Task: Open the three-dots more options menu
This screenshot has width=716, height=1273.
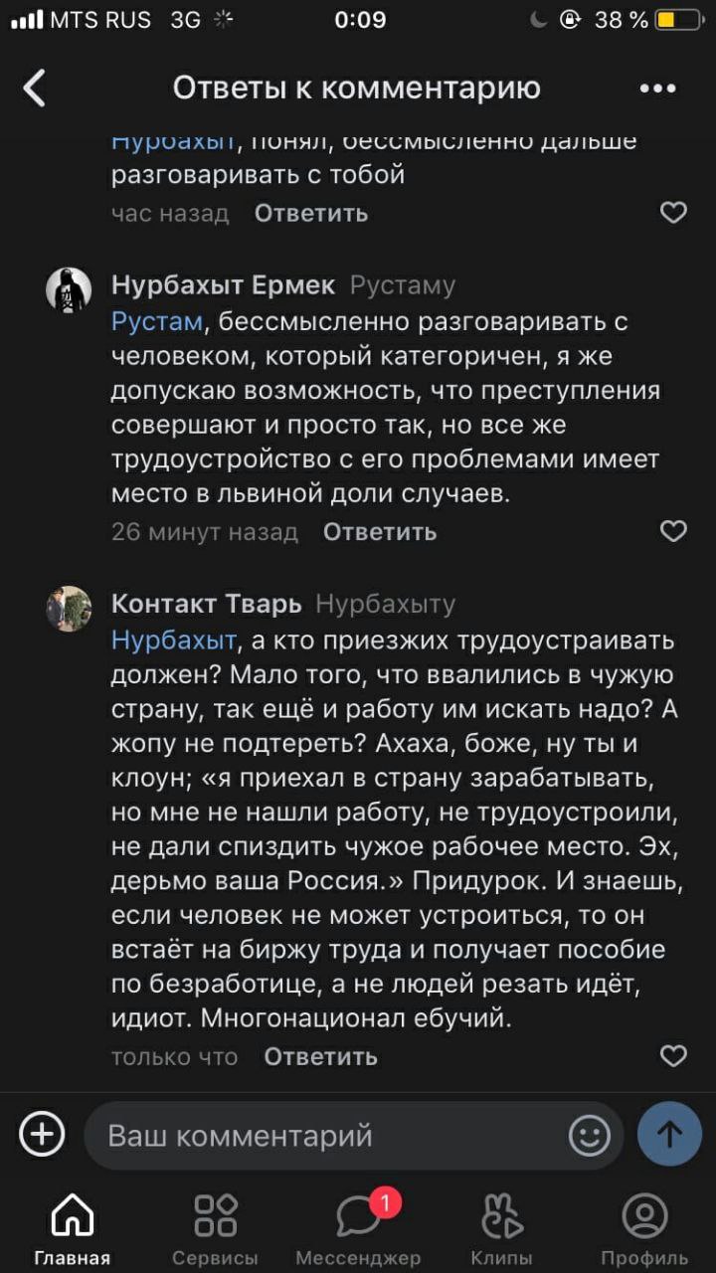Action: tap(657, 89)
